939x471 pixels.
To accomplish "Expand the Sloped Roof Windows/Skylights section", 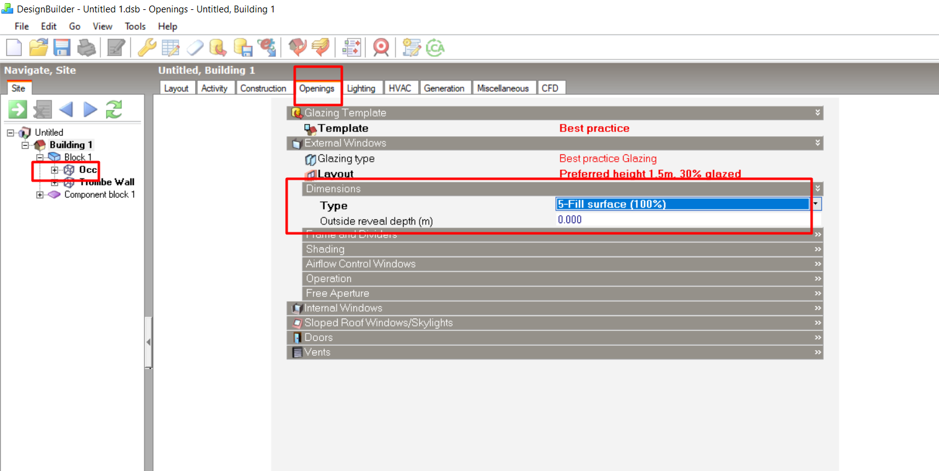I will click(555, 323).
